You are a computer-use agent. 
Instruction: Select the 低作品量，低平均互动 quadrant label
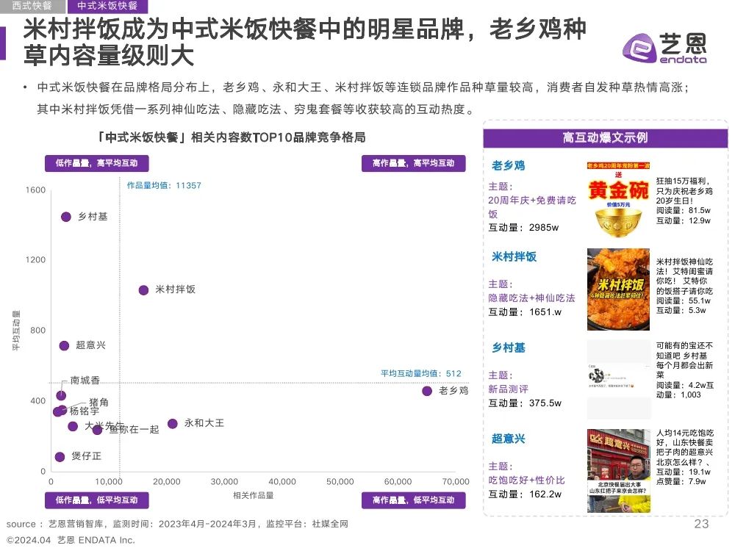coord(96,500)
